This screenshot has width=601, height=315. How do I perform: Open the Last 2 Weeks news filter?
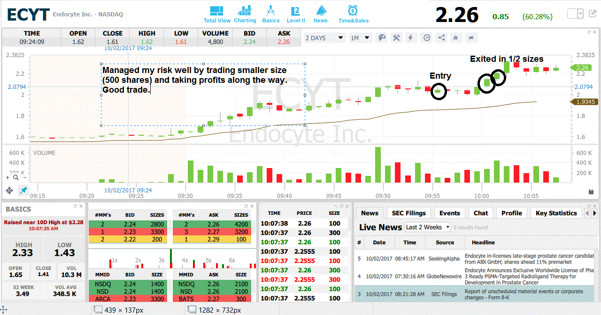pos(427,227)
